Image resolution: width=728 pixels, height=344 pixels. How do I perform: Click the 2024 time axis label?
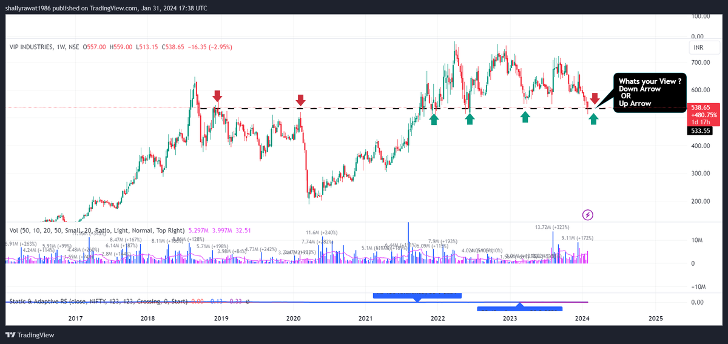582,318
